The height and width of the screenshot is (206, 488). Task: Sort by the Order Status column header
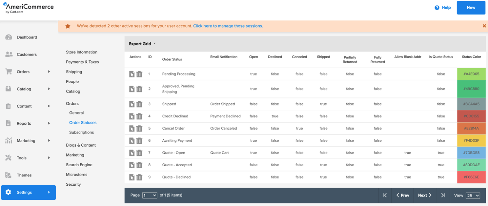coord(172,59)
